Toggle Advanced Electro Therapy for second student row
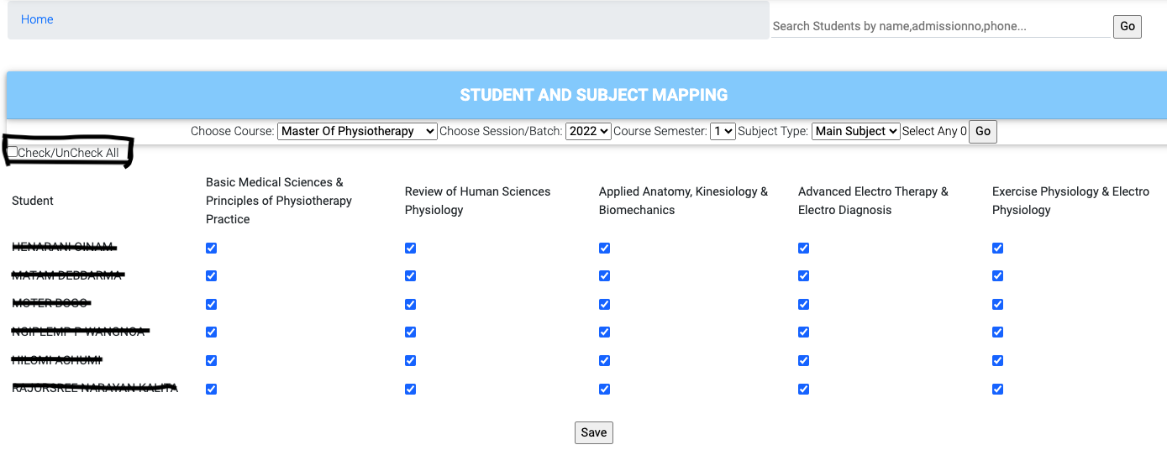This screenshot has width=1167, height=471. pyautogui.click(x=803, y=276)
